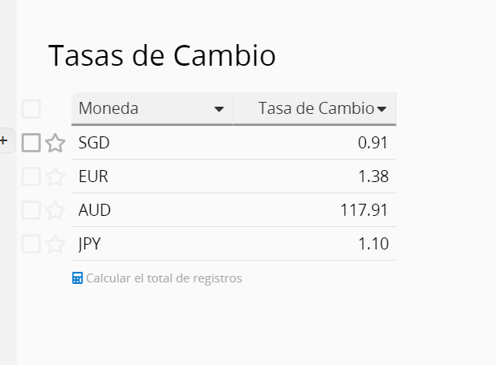Mark the AUD row as favorite

coord(55,211)
